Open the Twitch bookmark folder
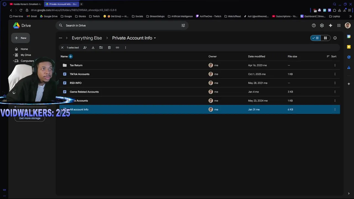 pos(94,16)
